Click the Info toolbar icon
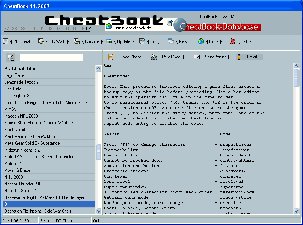The width and height of the screenshot is (303, 225). click(142, 41)
